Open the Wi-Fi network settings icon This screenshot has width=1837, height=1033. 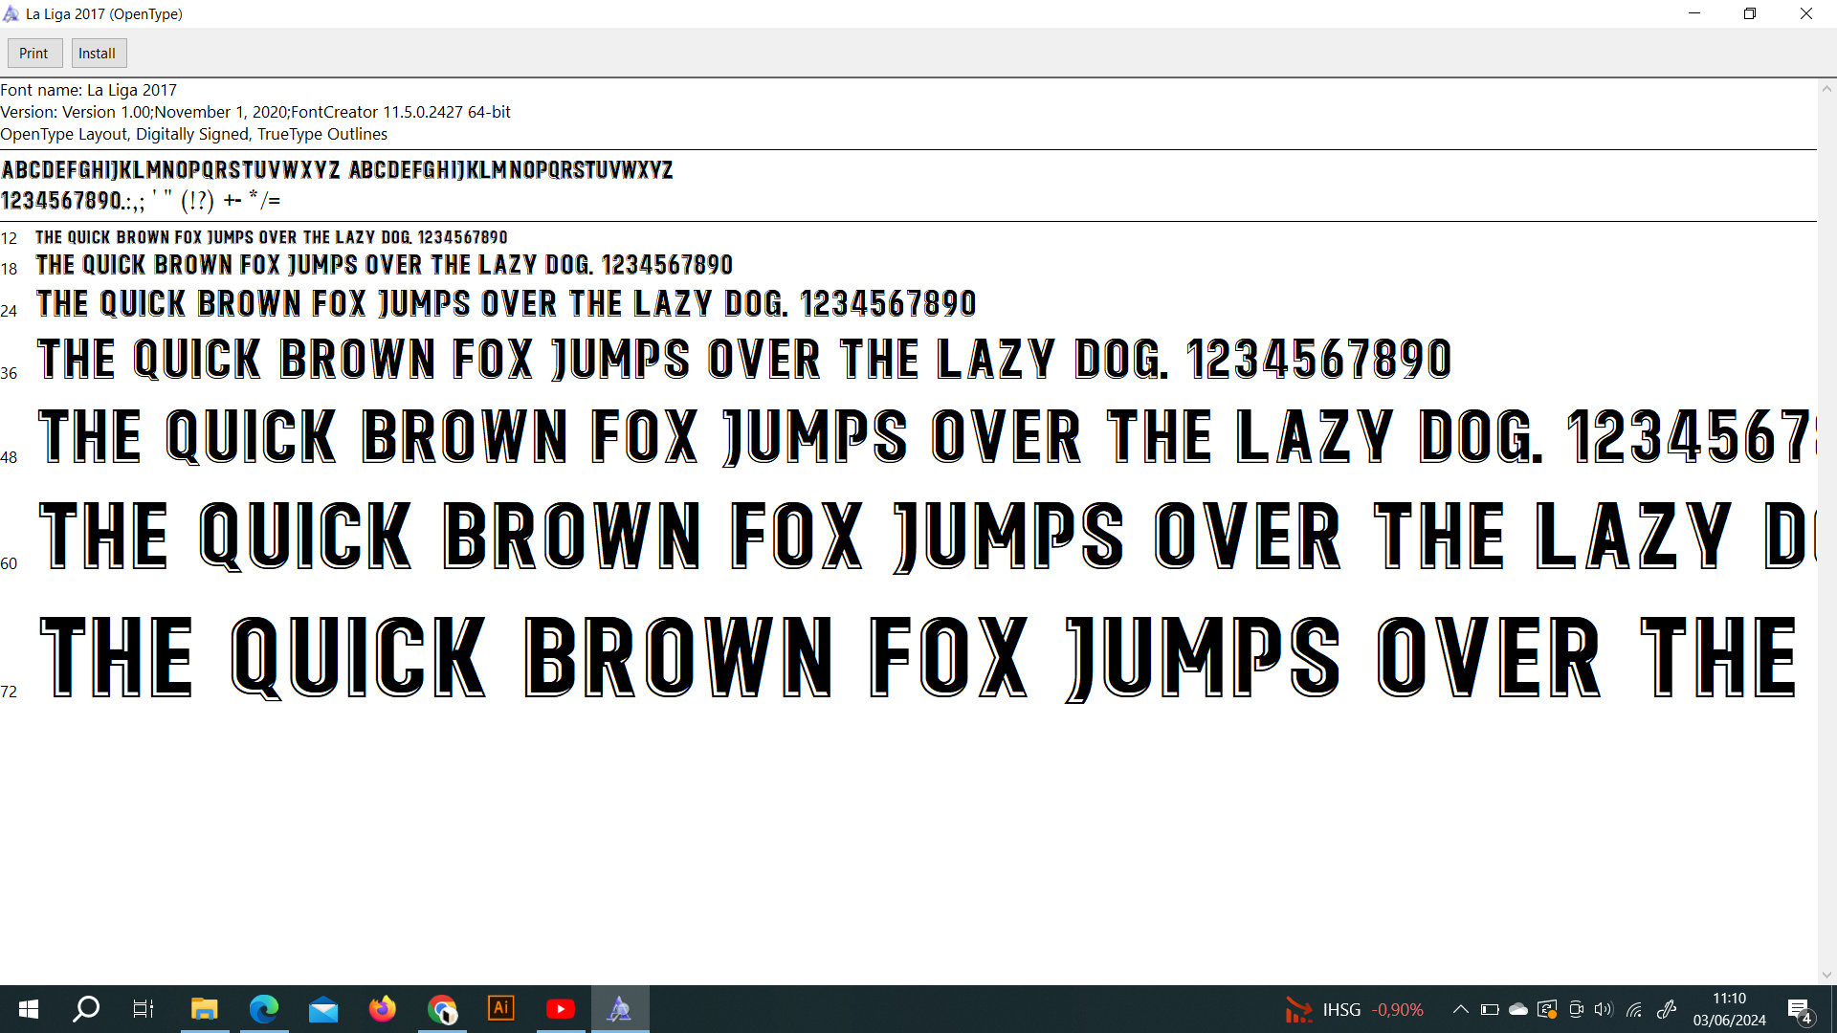(x=1634, y=1009)
